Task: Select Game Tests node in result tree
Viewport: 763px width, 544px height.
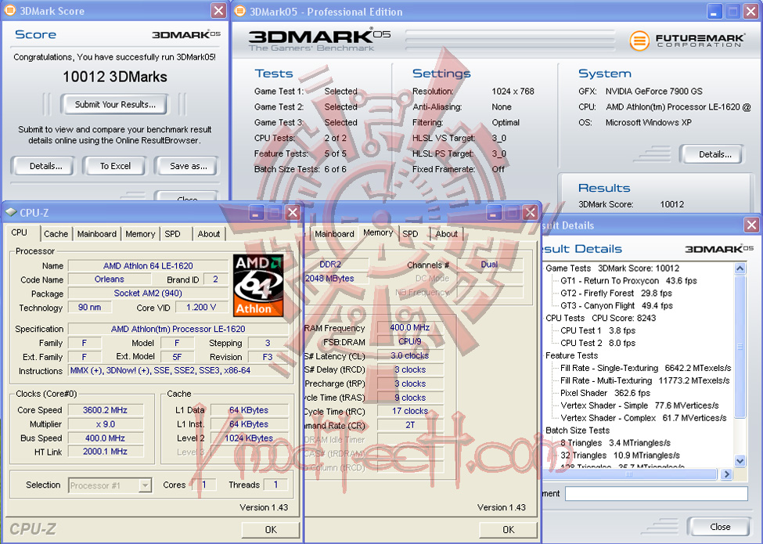Action: pyautogui.click(x=612, y=268)
